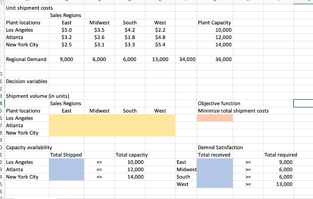Click the >= sign in the East demand row
The image size is (313, 199).
click(248, 162)
